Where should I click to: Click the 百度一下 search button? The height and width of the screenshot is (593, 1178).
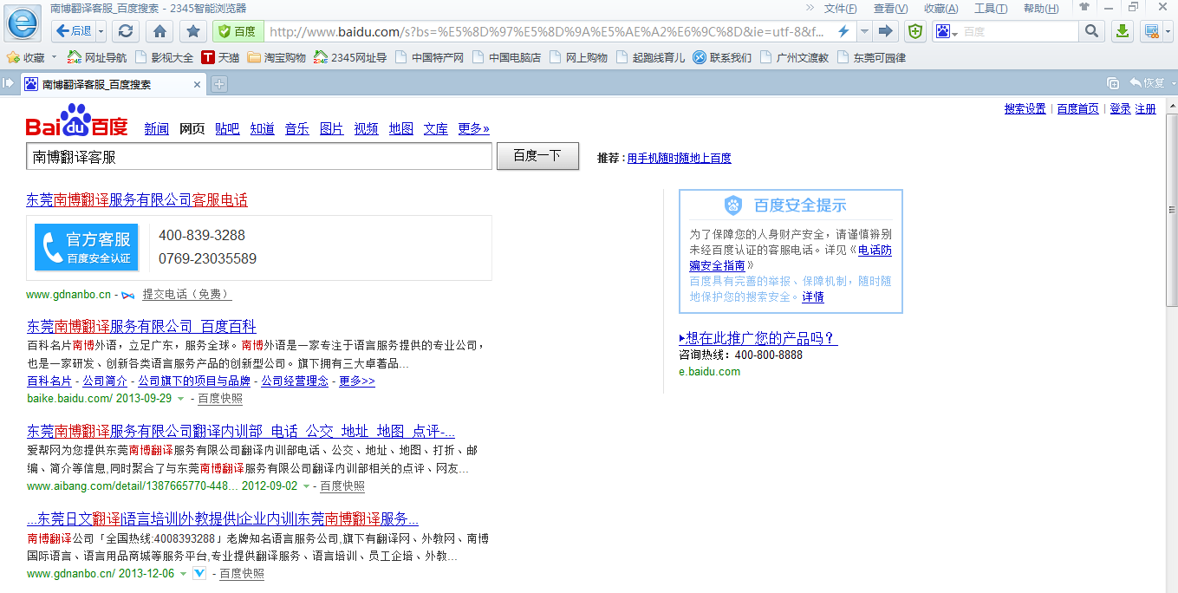point(537,156)
